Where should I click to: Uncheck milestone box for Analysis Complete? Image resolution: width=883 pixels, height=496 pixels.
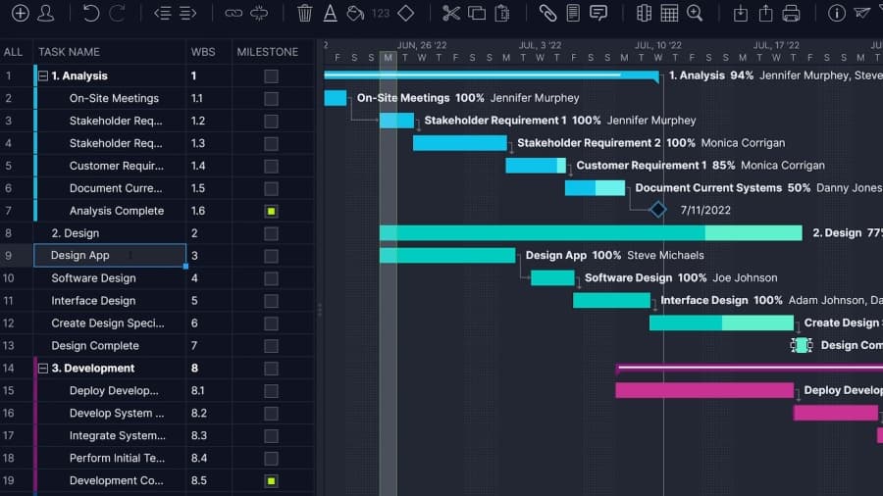click(271, 211)
